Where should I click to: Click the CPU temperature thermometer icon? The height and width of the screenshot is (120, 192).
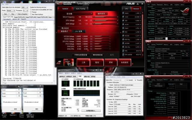click(x=123, y=51)
